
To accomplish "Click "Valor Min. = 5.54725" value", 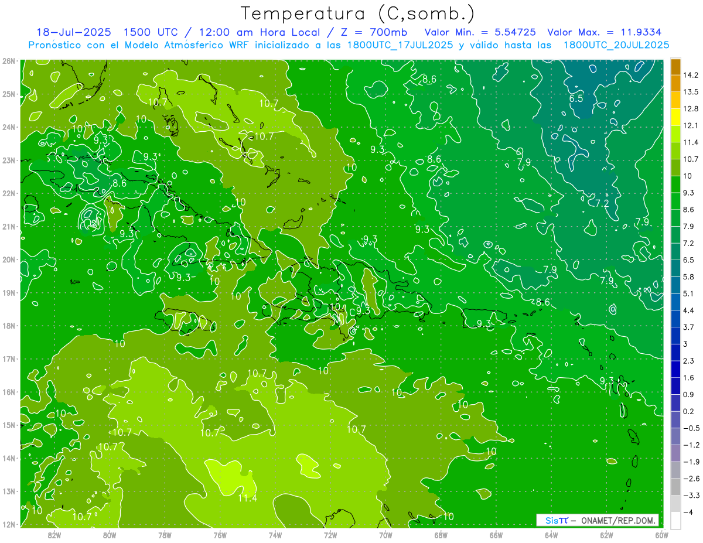I will click(482, 32).
